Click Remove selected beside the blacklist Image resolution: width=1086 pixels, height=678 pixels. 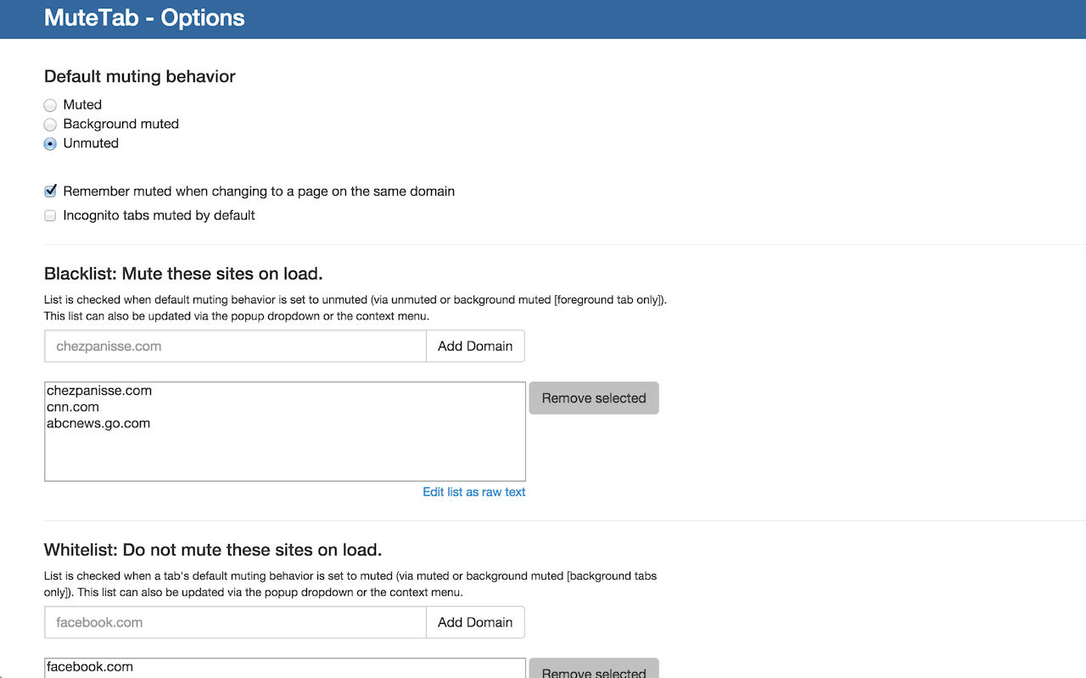(x=593, y=398)
